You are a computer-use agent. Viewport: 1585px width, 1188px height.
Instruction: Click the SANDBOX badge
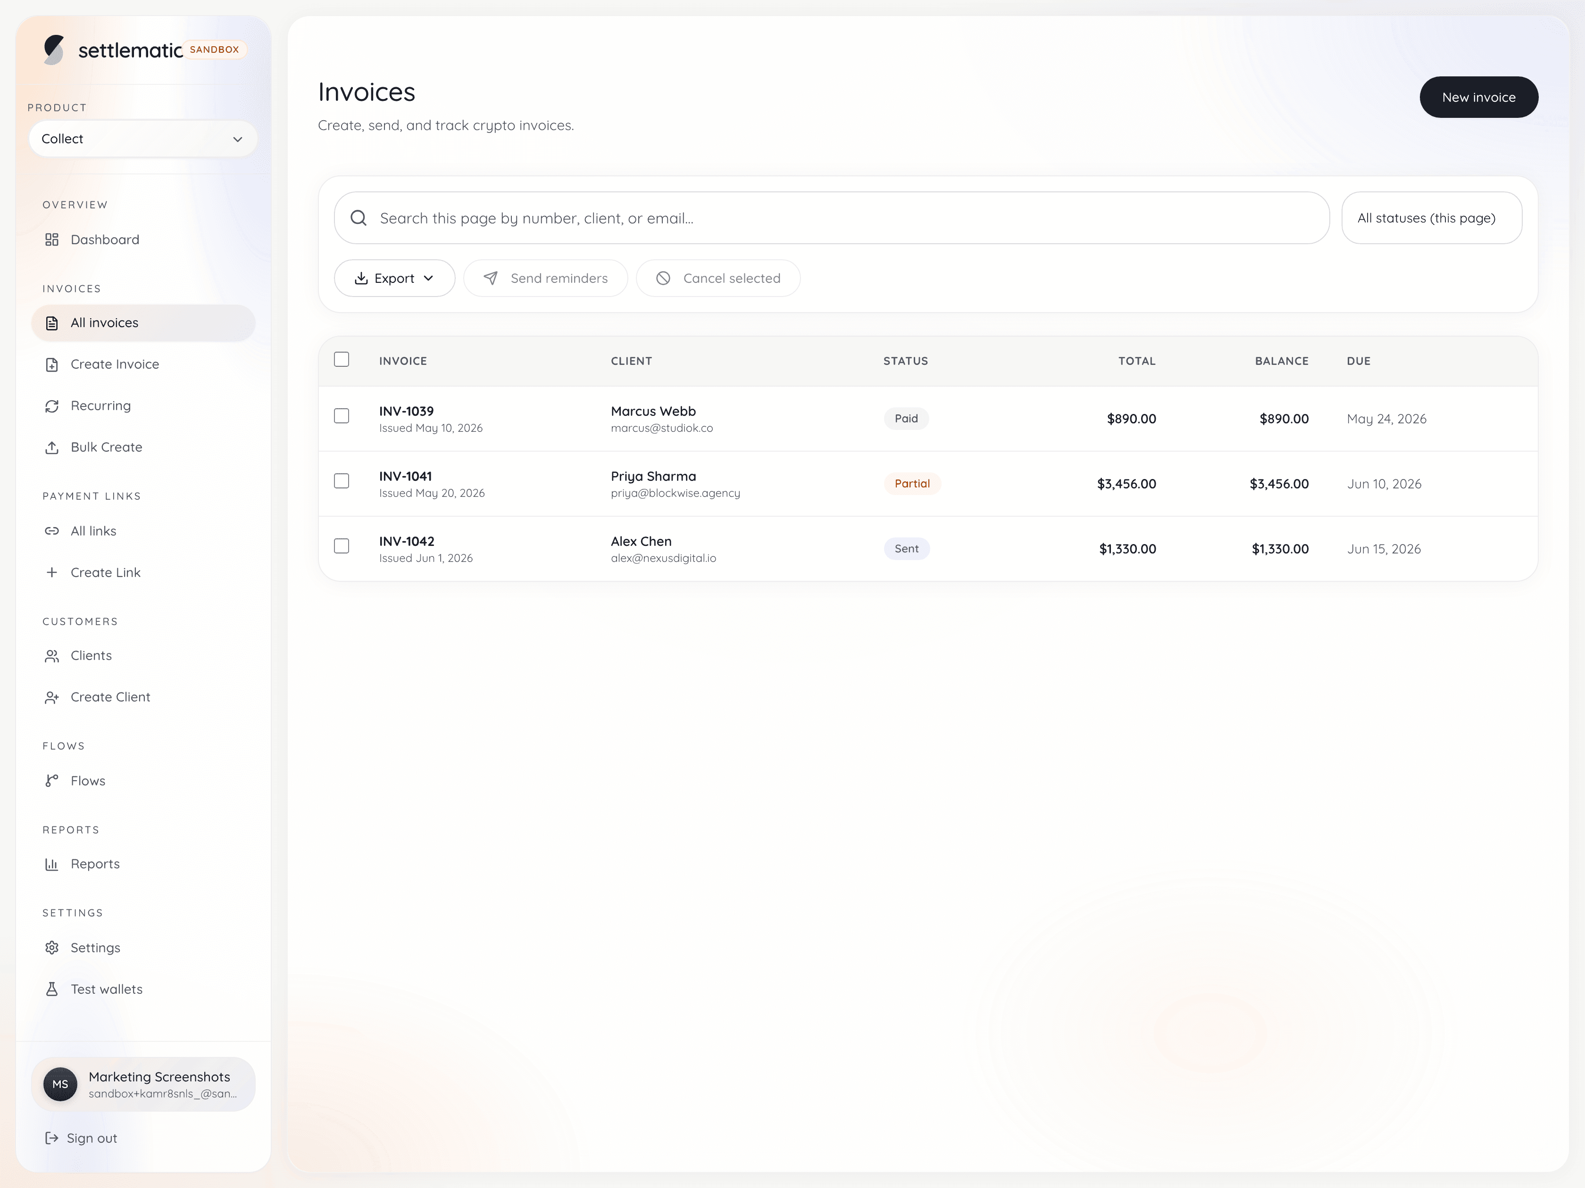pyautogui.click(x=214, y=49)
